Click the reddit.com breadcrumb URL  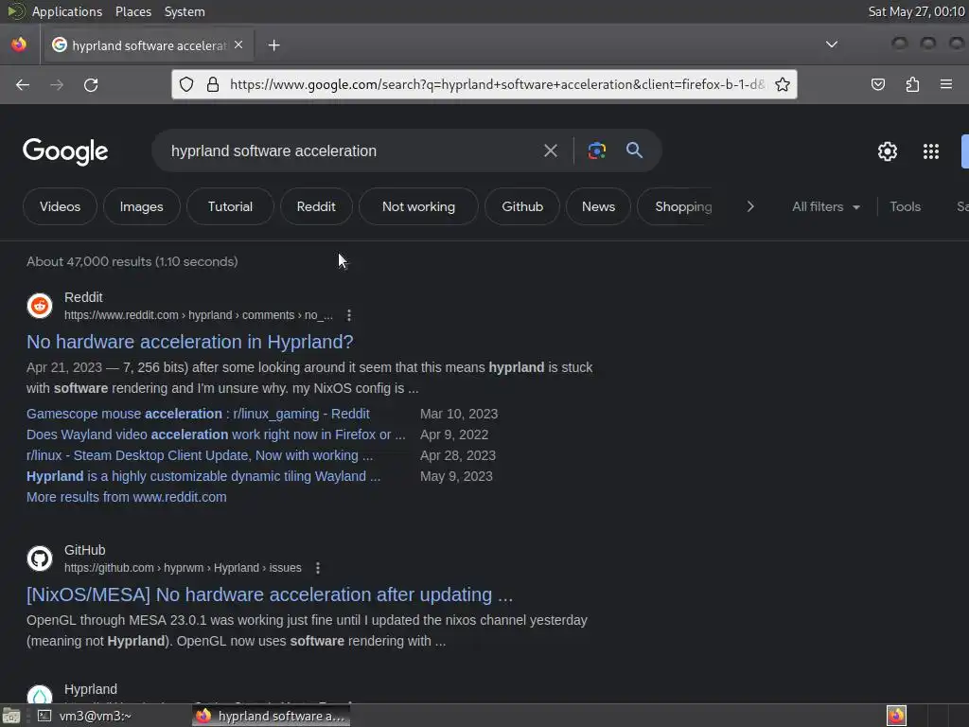point(199,315)
